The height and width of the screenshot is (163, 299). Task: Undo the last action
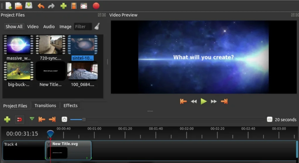tap(41, 6)
